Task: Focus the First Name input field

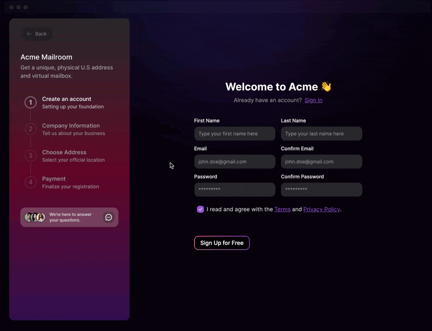Action: [x=235, y=134]
